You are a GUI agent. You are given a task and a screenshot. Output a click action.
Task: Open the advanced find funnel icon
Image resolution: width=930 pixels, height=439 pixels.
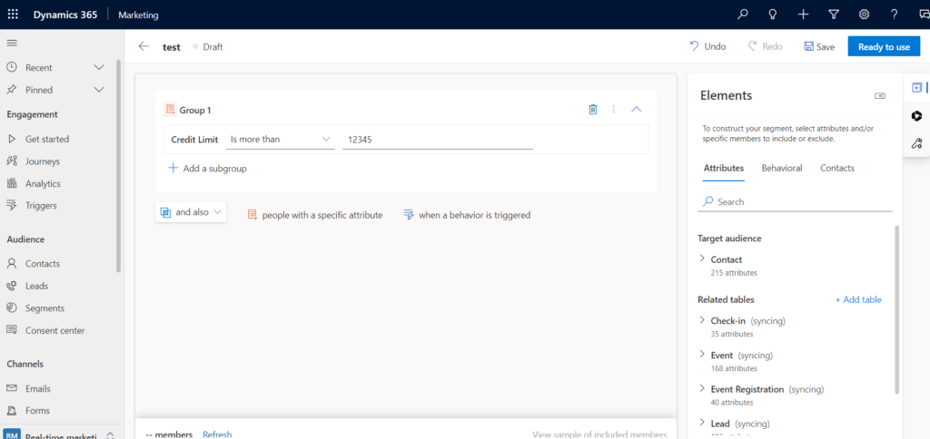pos(834,15)
